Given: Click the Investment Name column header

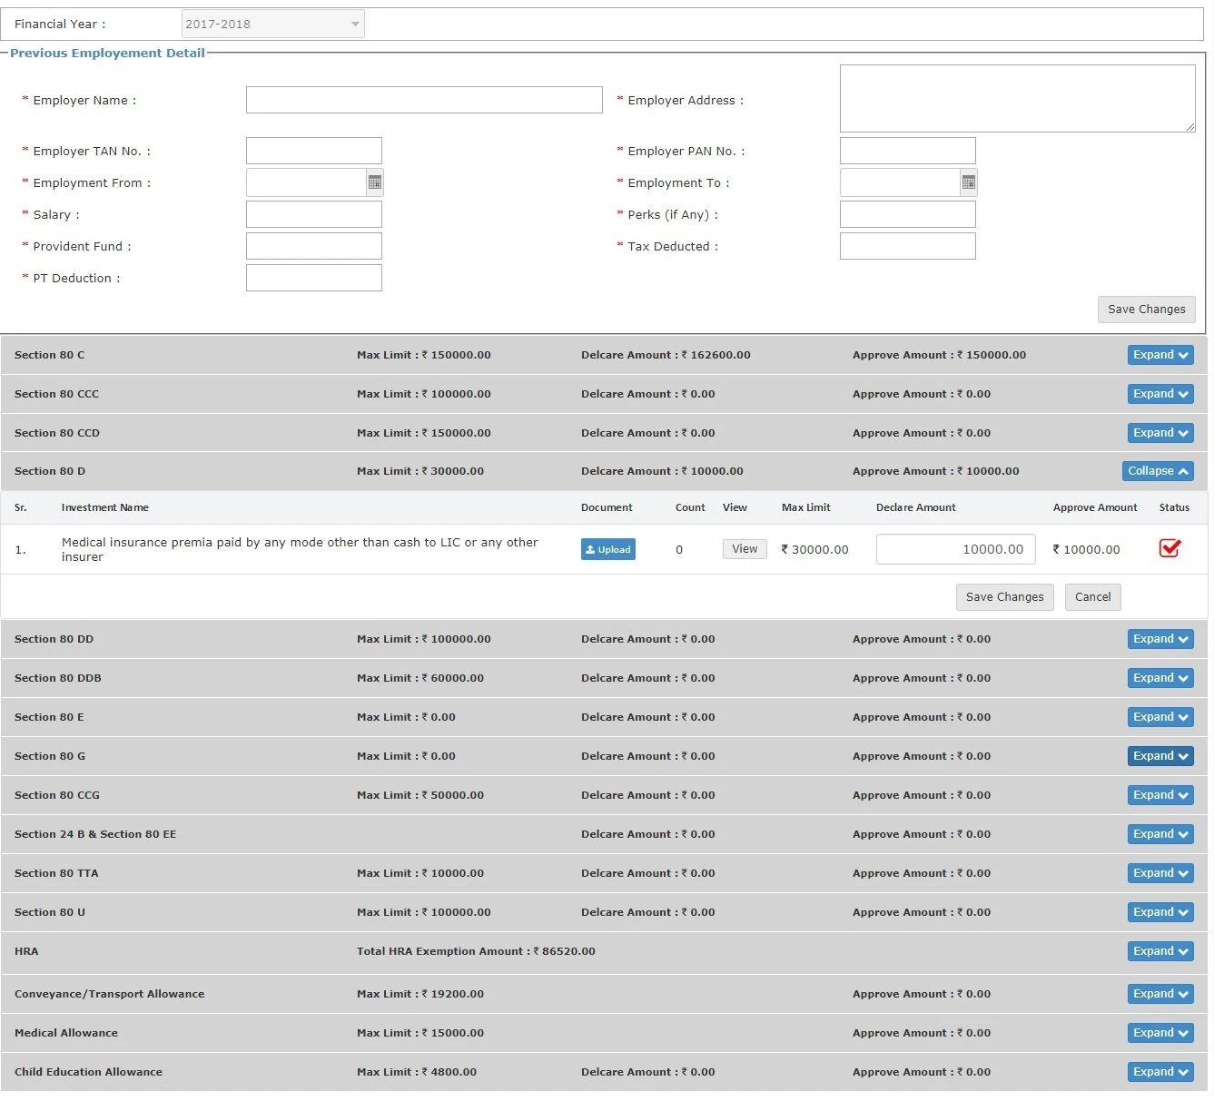Looking at the screenshot, I should (105, 507).
